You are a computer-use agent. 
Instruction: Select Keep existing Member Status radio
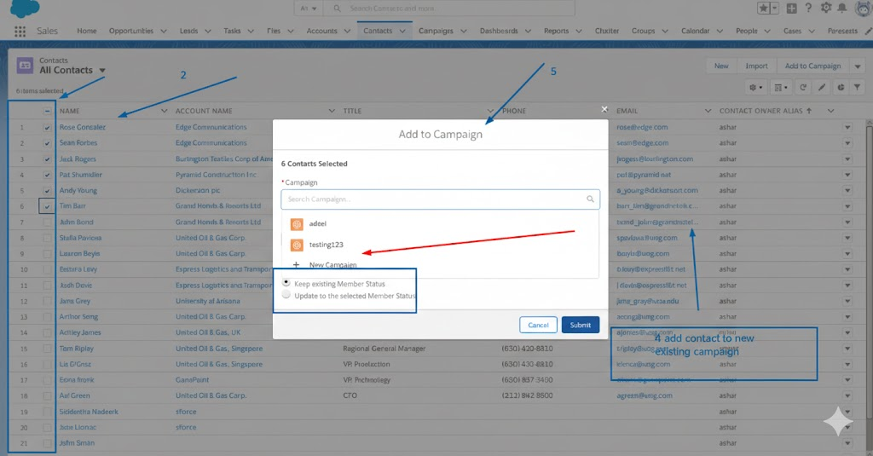coord(286,283)
